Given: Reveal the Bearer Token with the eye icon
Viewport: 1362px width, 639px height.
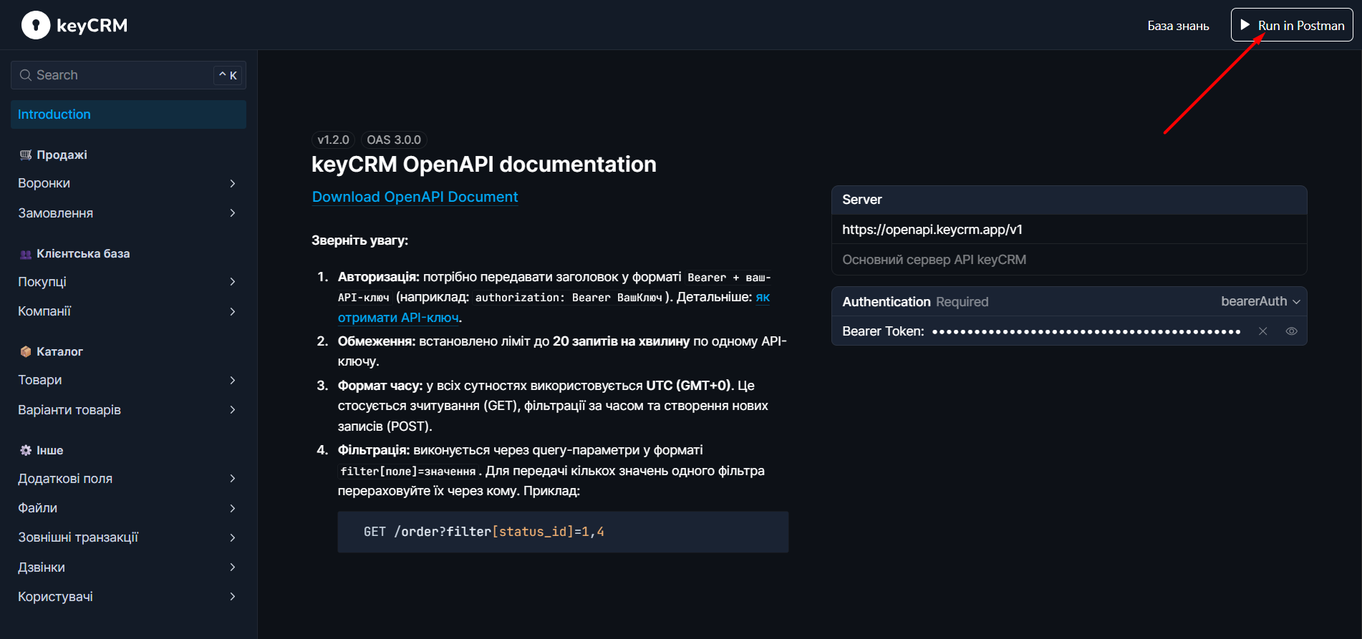Looking at the screenshot, I should point(1292,331).
